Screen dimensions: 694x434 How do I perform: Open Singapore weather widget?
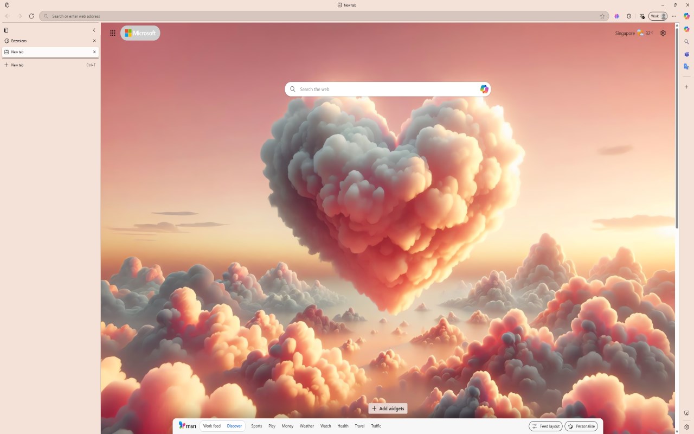634,33
